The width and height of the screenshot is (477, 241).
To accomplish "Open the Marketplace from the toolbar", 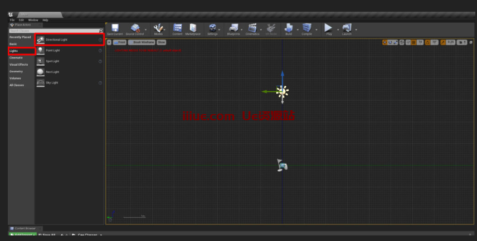I will (193, 28).
